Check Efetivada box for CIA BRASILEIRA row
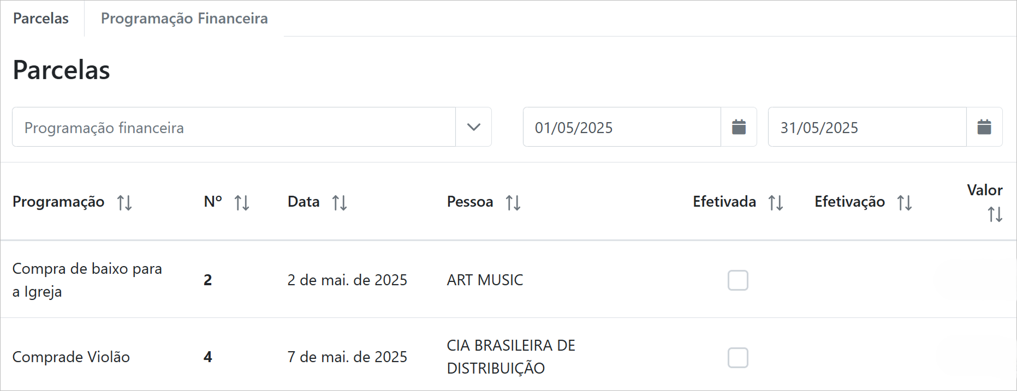This screenshot has height=391, width=1017. (738, 358)
